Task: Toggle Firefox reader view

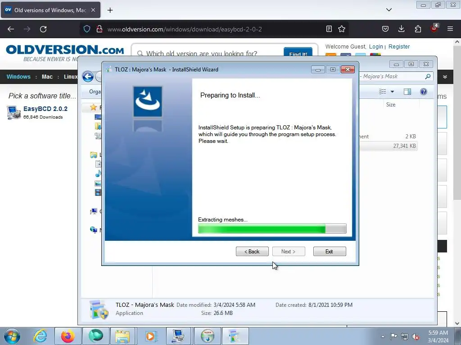Action: coord(329,29)
